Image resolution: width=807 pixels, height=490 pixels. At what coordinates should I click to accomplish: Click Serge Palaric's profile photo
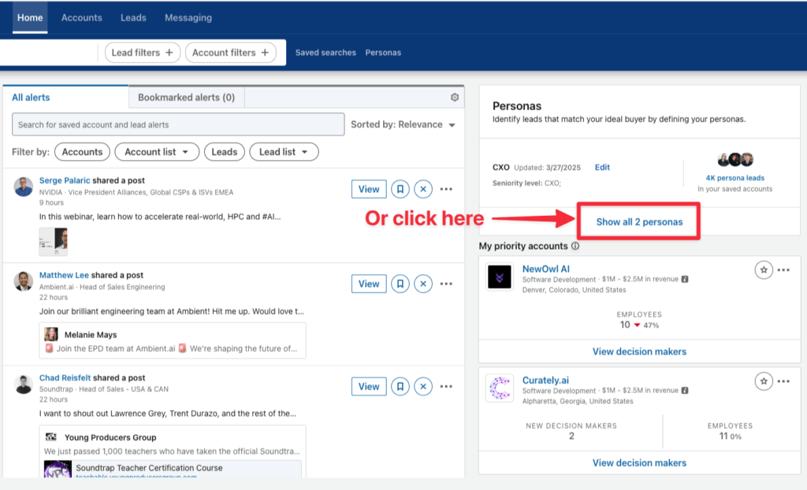tap(23, 187)
